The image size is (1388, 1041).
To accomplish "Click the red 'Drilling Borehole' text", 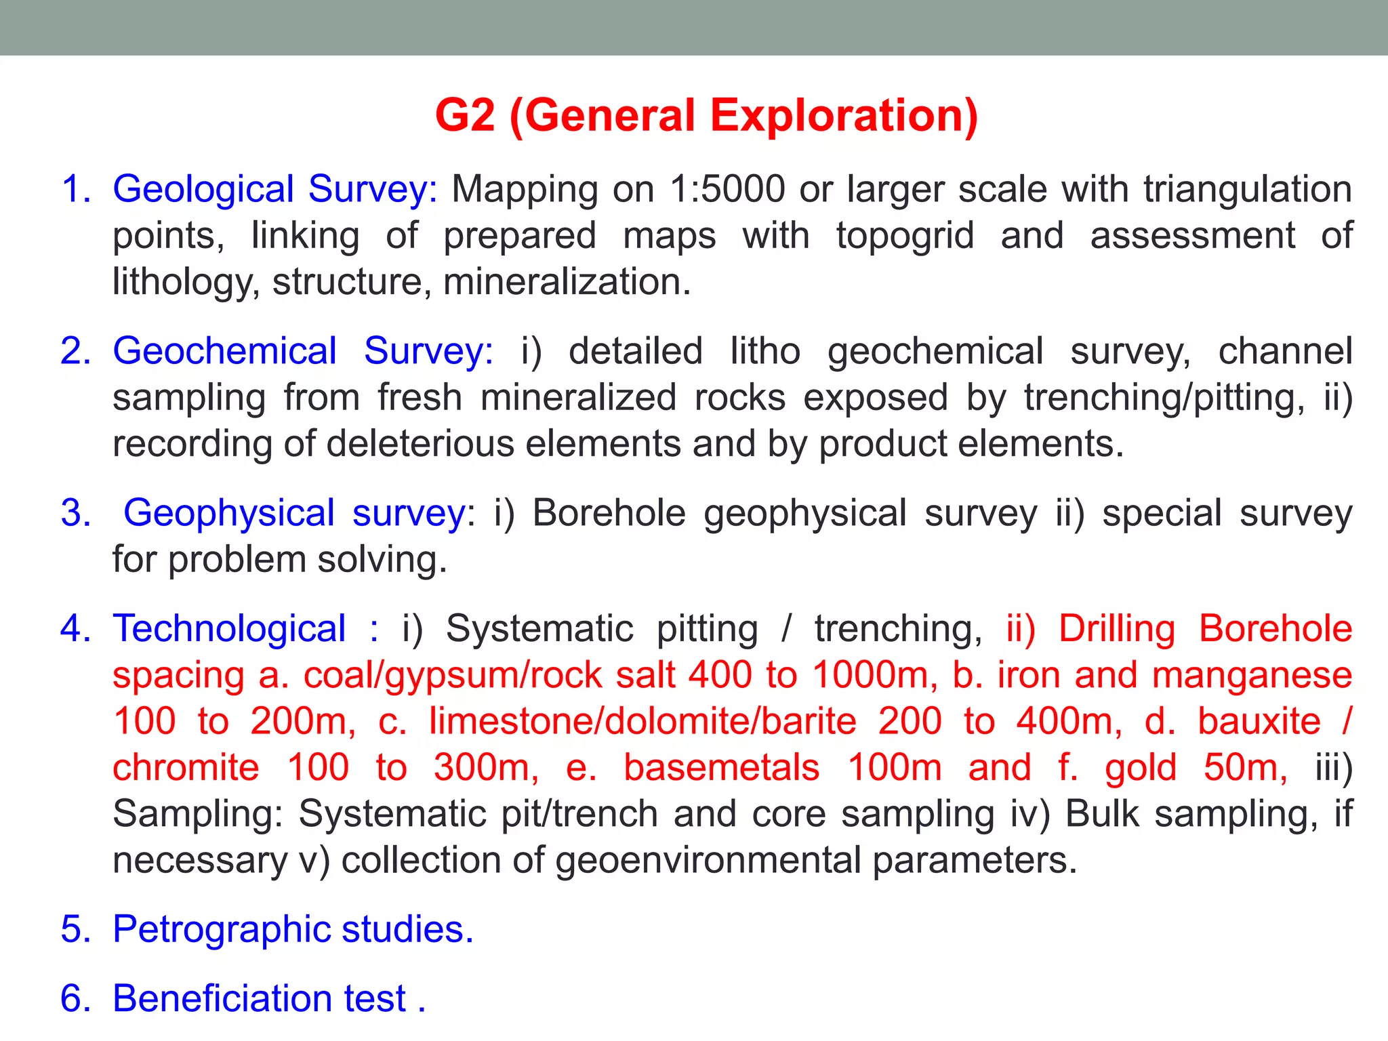I will coord(1205,628).
